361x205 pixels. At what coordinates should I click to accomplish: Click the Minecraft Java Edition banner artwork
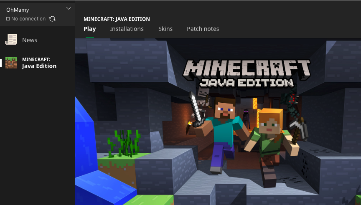click(218, 121)
